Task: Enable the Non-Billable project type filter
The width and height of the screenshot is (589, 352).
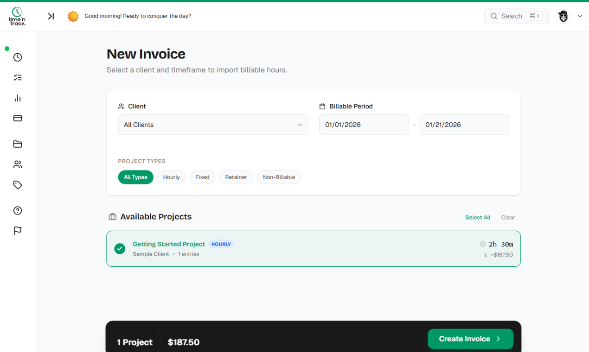Action: tap(278, 177)
